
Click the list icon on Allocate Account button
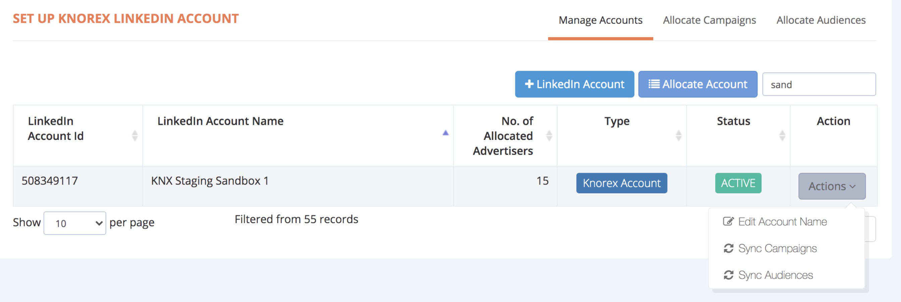(654, 84)
